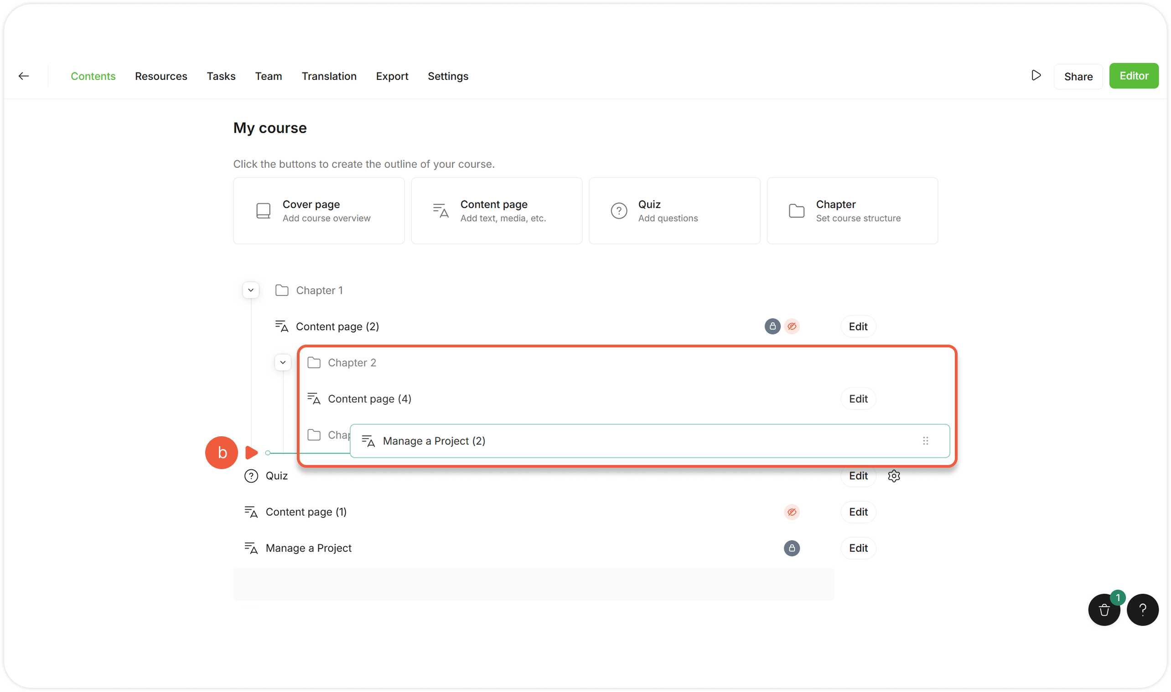Image resolution: width=1171 pixels, height=692 pixels.
Task: Toggle lock on Manage a Project
Action: (x=792, y=548)
